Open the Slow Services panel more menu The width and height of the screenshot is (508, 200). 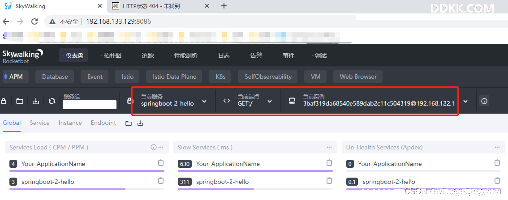[329, 147]
